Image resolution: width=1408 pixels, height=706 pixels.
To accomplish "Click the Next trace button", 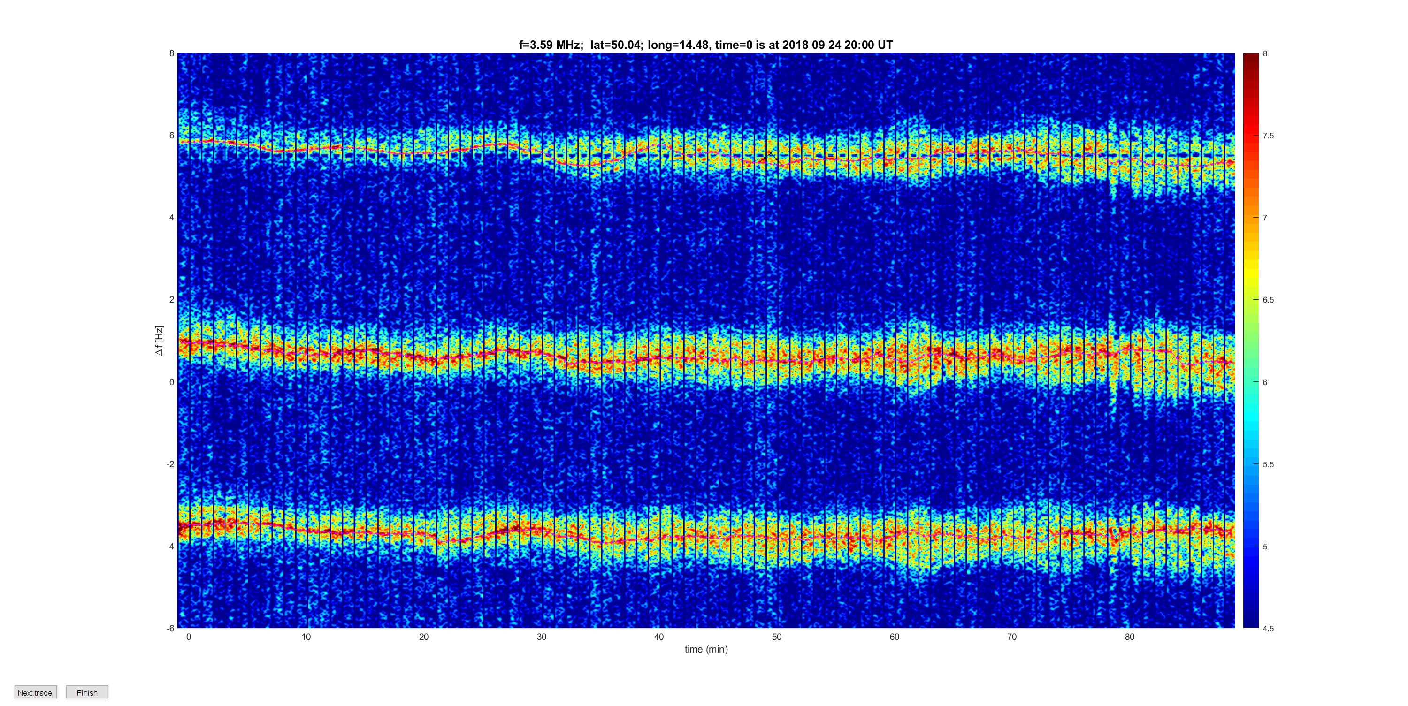I will pos(36,692).
